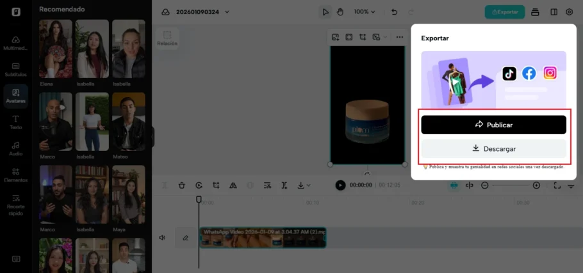Image resolution: width=583 pixels, height=273 pixels.
Task: Click the add image icon above canvas
Action: [335, 37]
